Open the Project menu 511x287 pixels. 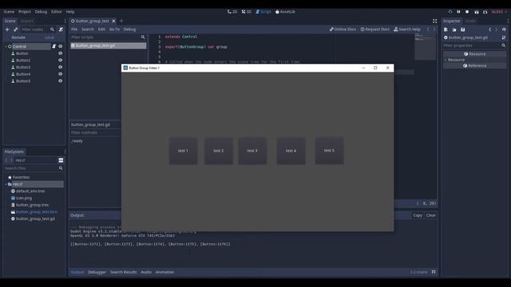25,12
